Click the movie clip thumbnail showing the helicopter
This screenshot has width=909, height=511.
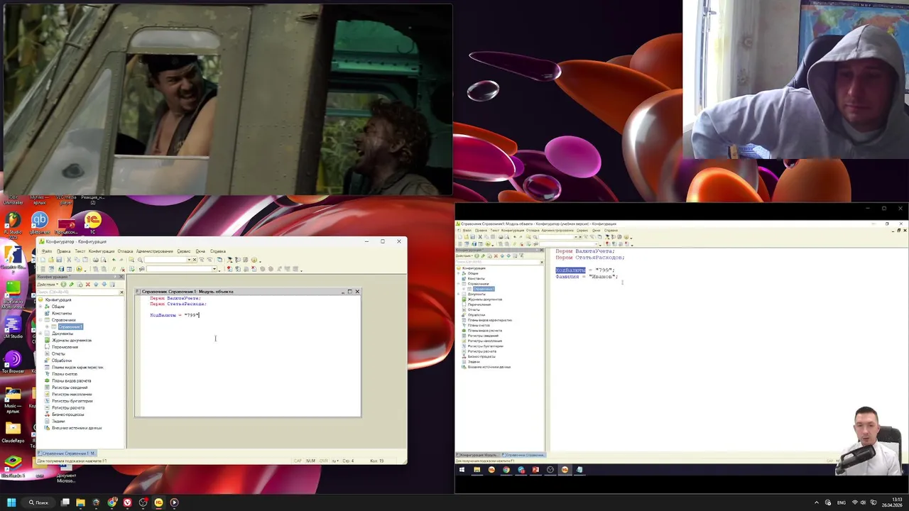227,99
